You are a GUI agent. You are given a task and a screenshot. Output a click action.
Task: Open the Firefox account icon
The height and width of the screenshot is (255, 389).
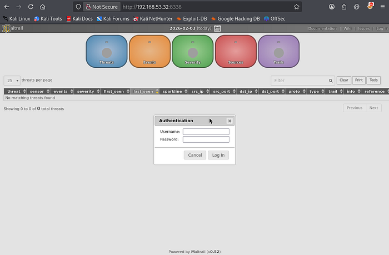(332, 7)
